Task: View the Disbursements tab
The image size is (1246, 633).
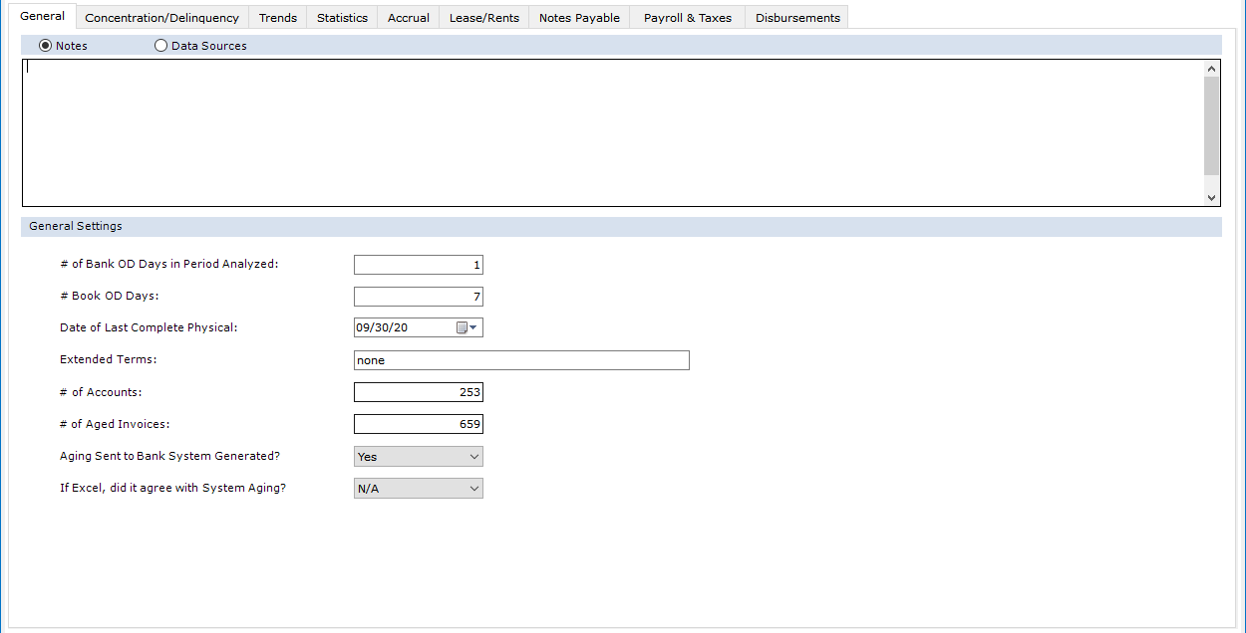Action: [797, 18]
